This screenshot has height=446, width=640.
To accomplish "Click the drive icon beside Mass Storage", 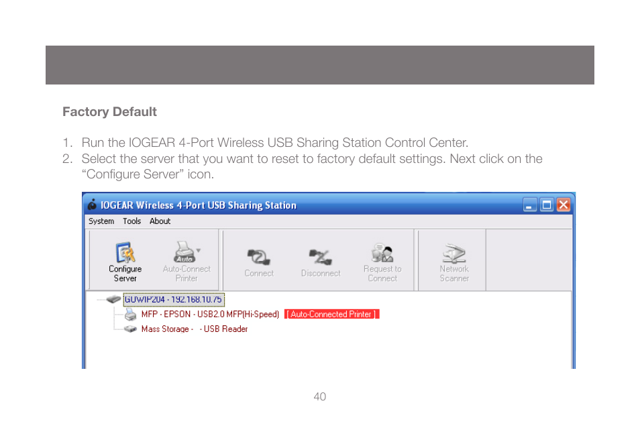I will tap(131, 329).
